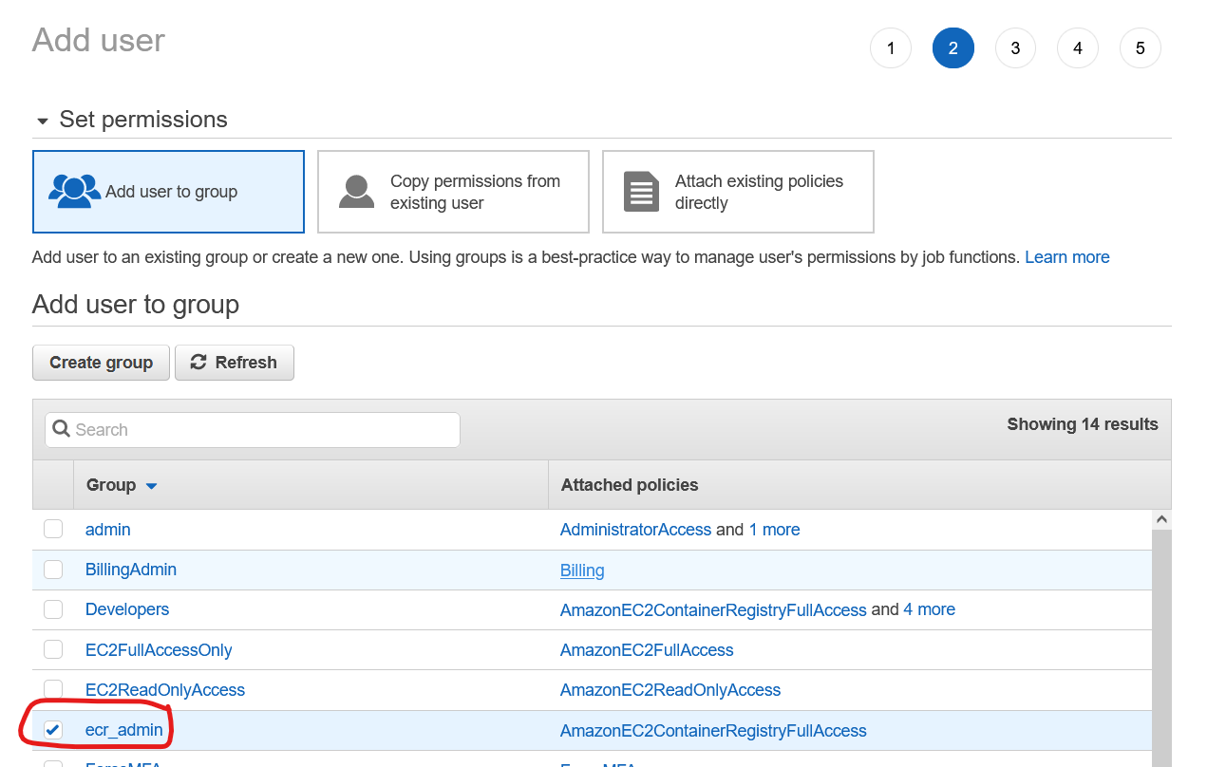
Task: Open the BillingAdmin group link
Action: click(x=131, y=570)
